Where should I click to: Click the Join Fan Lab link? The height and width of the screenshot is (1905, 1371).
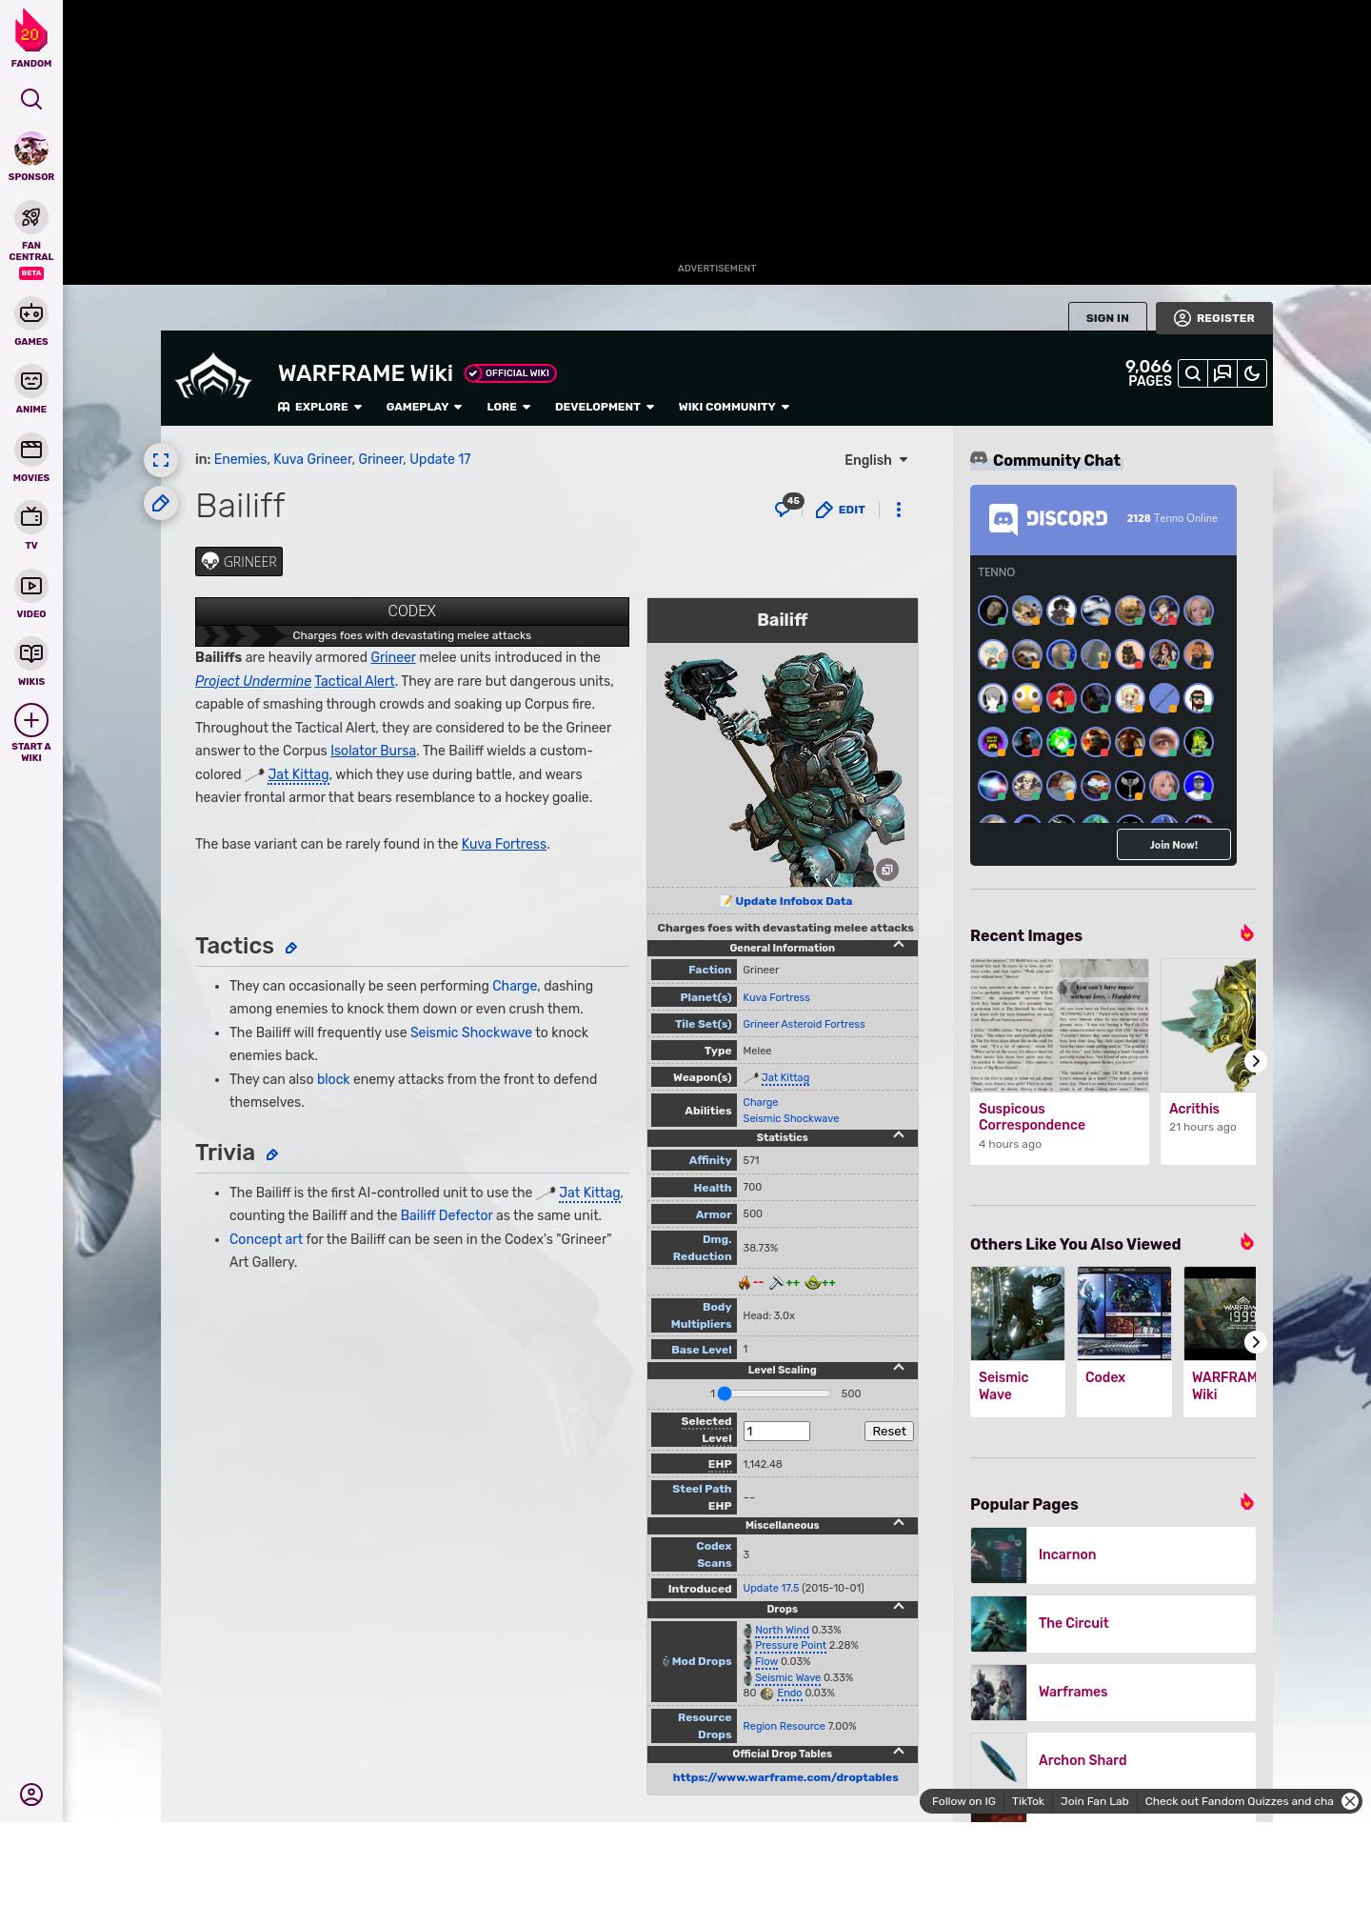tap(1094, 1801)
